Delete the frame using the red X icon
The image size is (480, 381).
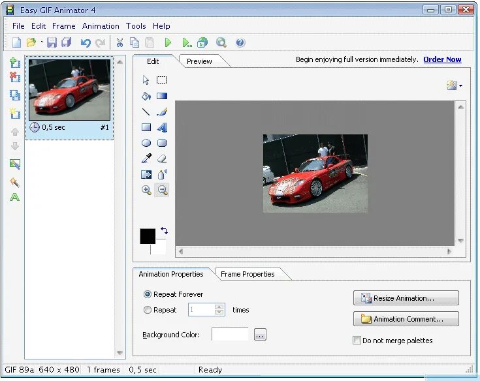click(x=14, y=77)
